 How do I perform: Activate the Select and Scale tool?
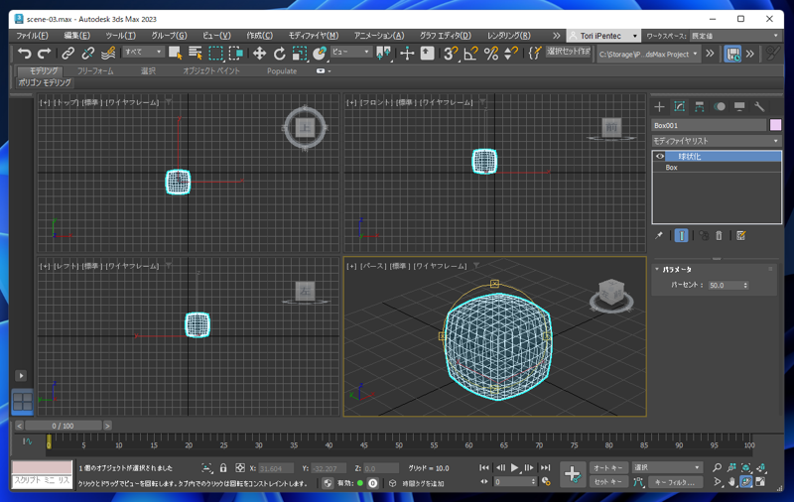pos(300,54)
